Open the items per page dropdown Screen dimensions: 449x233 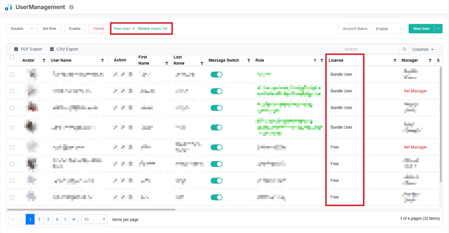[x=94, y=219]
